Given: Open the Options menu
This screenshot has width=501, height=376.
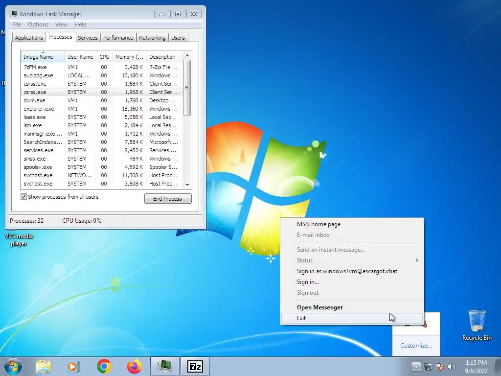Looking at the screenshot, I should click(38, 24).
